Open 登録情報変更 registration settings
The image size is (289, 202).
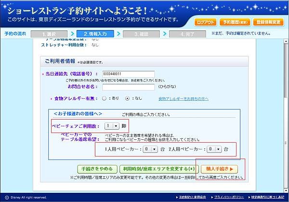click(268, 22)
